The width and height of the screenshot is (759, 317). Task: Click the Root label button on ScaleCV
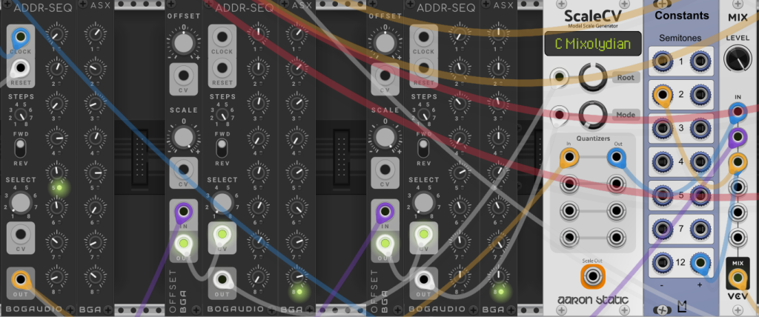(626, 78)
